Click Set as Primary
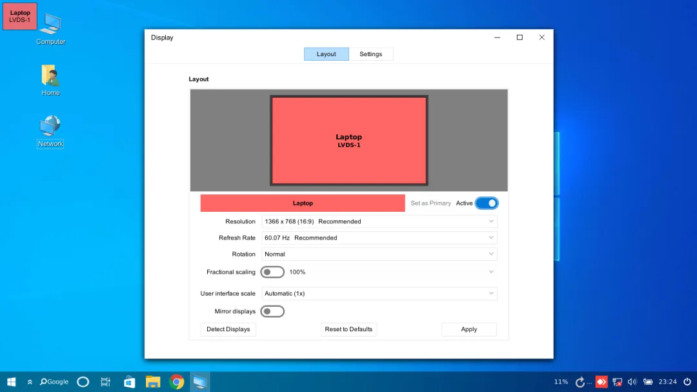This screenshot has width=697, height=392. coord(430,203)
